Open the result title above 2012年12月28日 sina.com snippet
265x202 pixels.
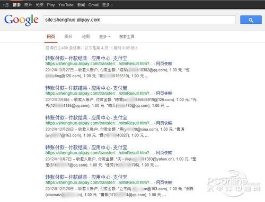pos(86,117)
